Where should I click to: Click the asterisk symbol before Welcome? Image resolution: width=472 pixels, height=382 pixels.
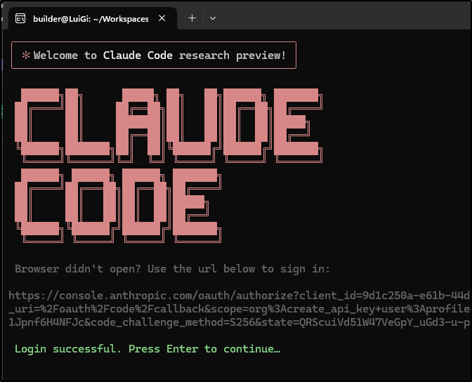click(x=26, y=55)
